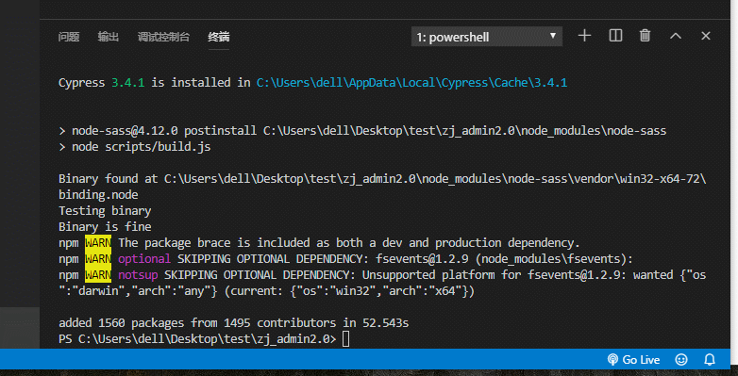Open the feedback smiley icon

point(681,360)
